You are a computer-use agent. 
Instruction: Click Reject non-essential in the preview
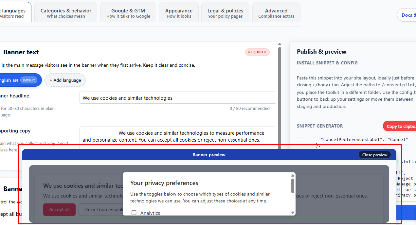coord(102,210)
